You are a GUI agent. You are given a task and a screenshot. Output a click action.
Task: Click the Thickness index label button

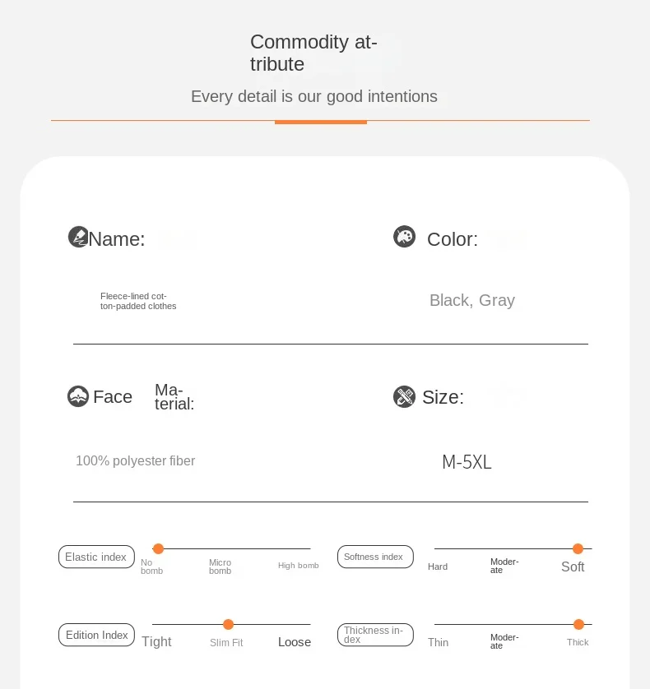[x=374, y=635]
